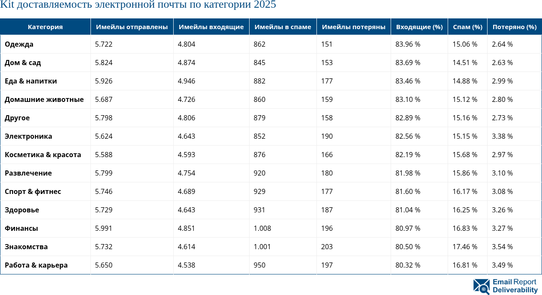Click the 'Знакомства' row label
The image size is (542, 295).
pos(26,247)
